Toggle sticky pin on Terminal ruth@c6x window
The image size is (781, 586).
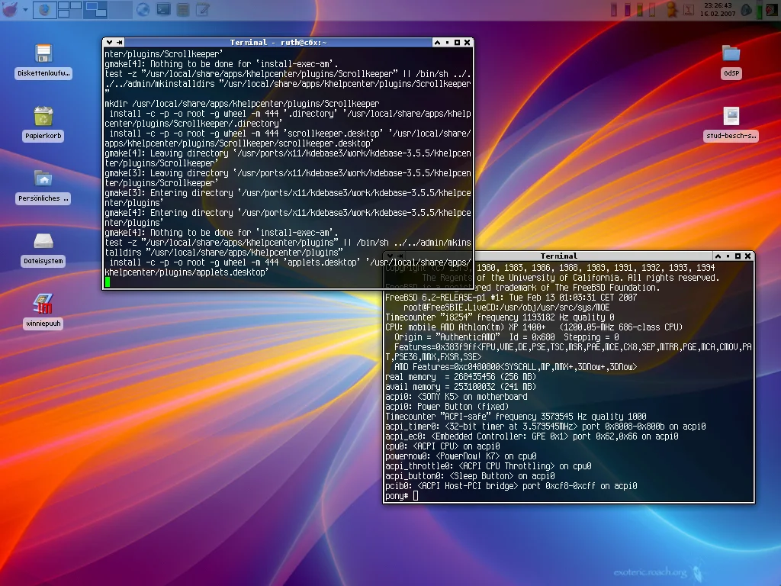(121, 43)
